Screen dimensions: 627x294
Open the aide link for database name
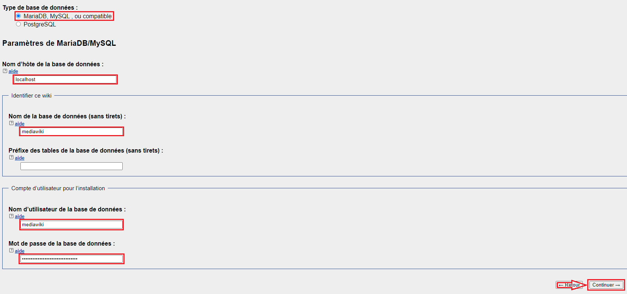tap(20, 124)
